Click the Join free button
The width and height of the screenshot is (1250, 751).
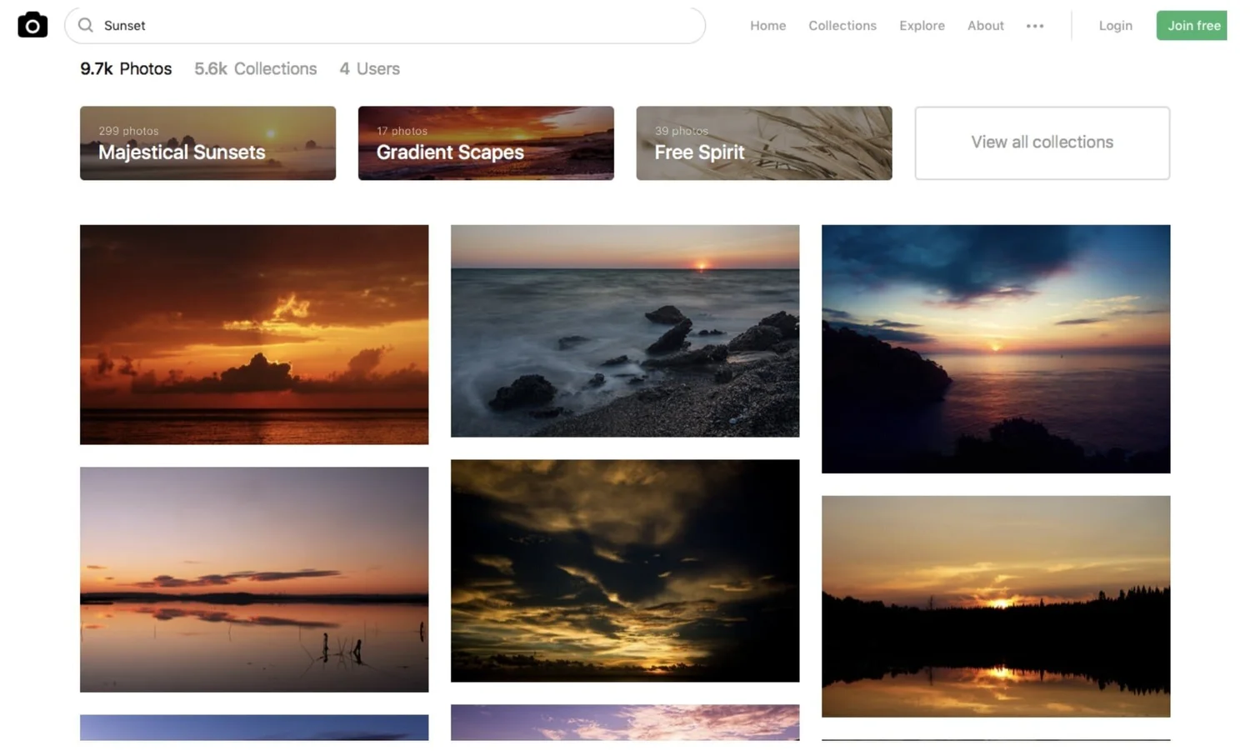click(1192, 25)
